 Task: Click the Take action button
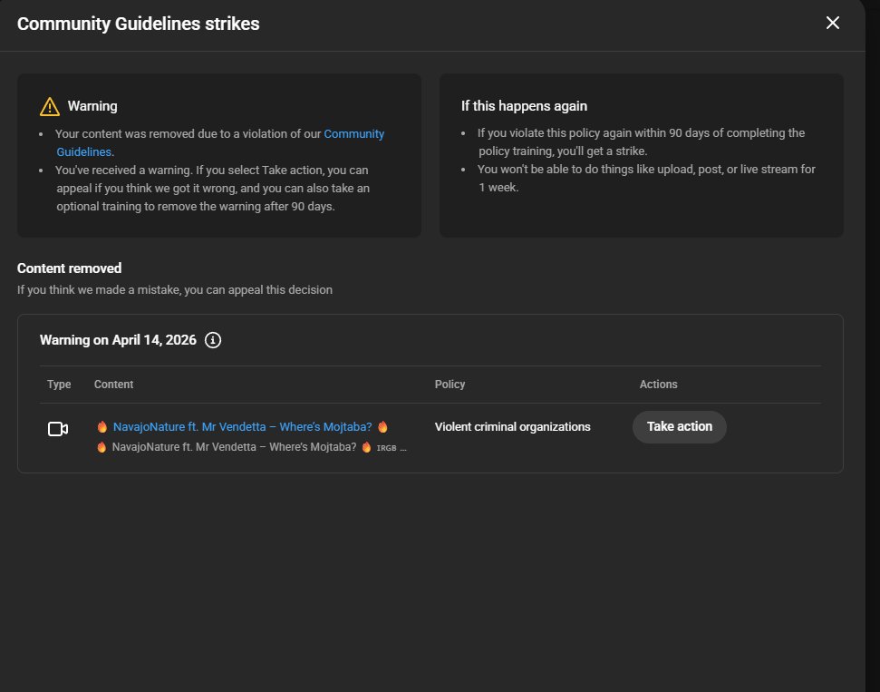pos(679,427)
